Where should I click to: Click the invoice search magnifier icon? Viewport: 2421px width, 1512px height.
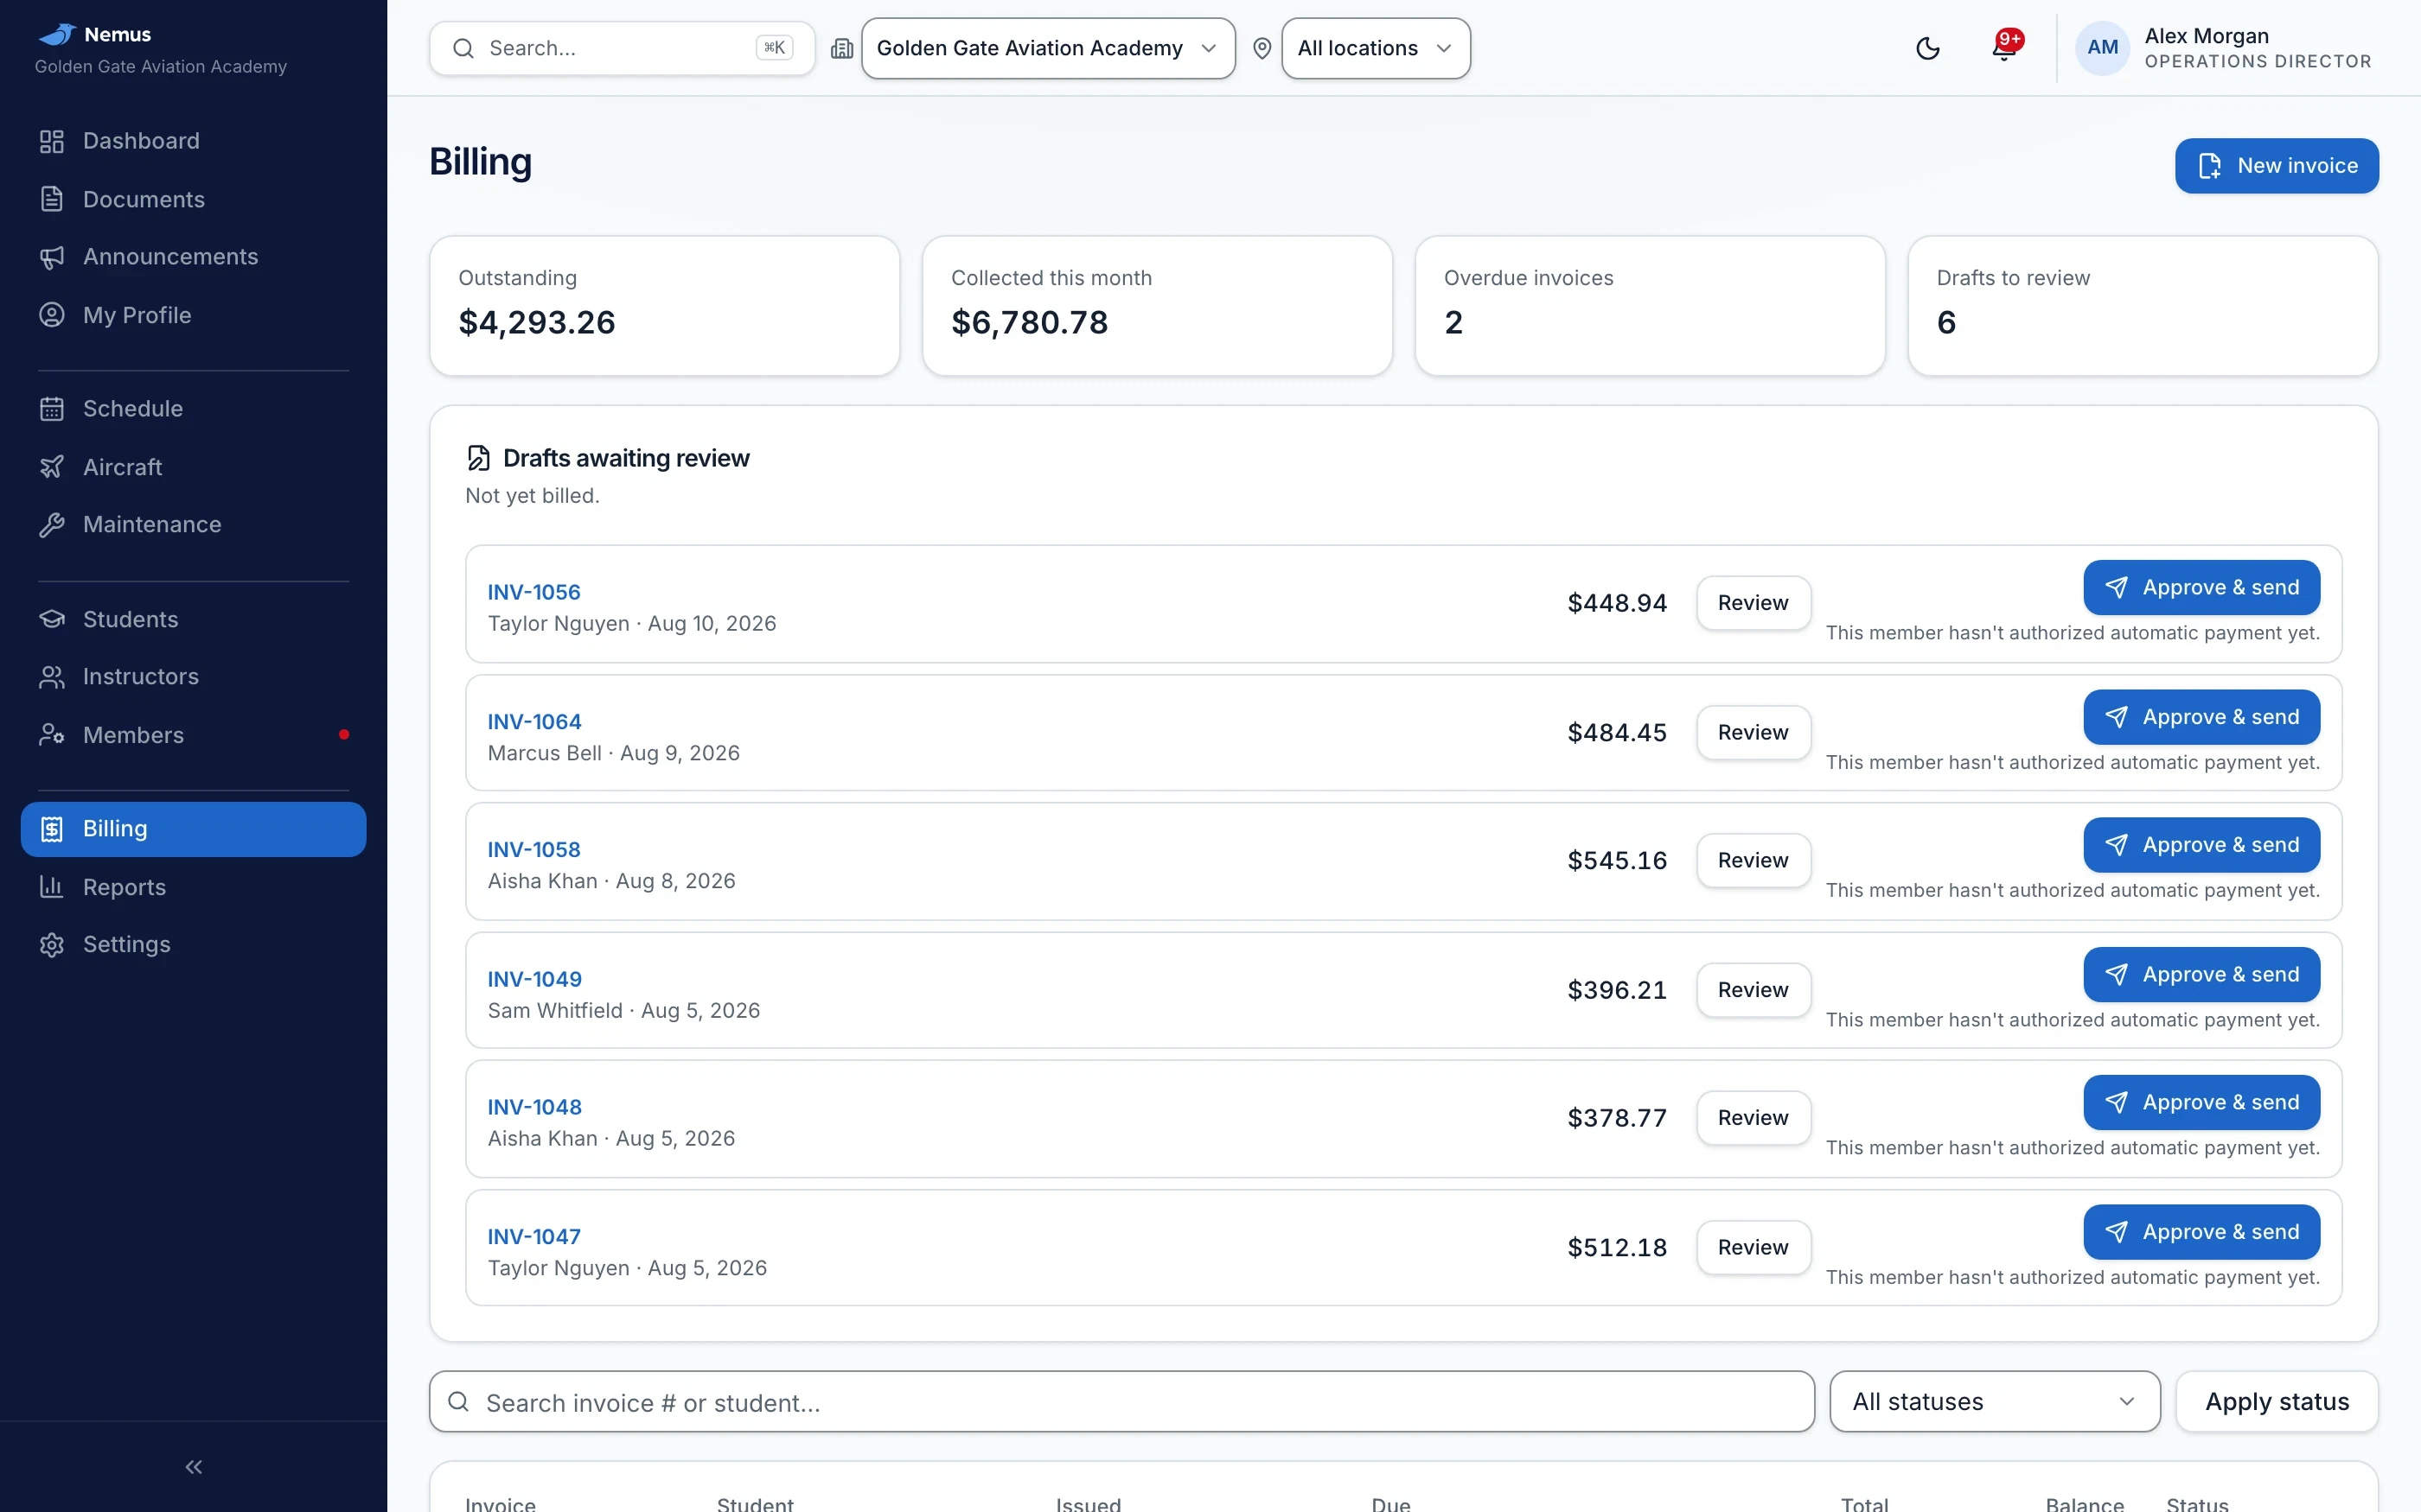pyautogui.click(x=458, y=1401)
